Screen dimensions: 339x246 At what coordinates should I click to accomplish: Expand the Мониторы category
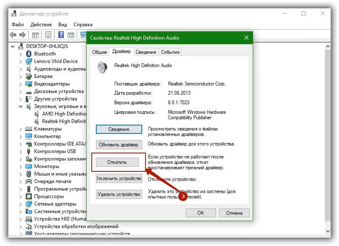point(20,167)
